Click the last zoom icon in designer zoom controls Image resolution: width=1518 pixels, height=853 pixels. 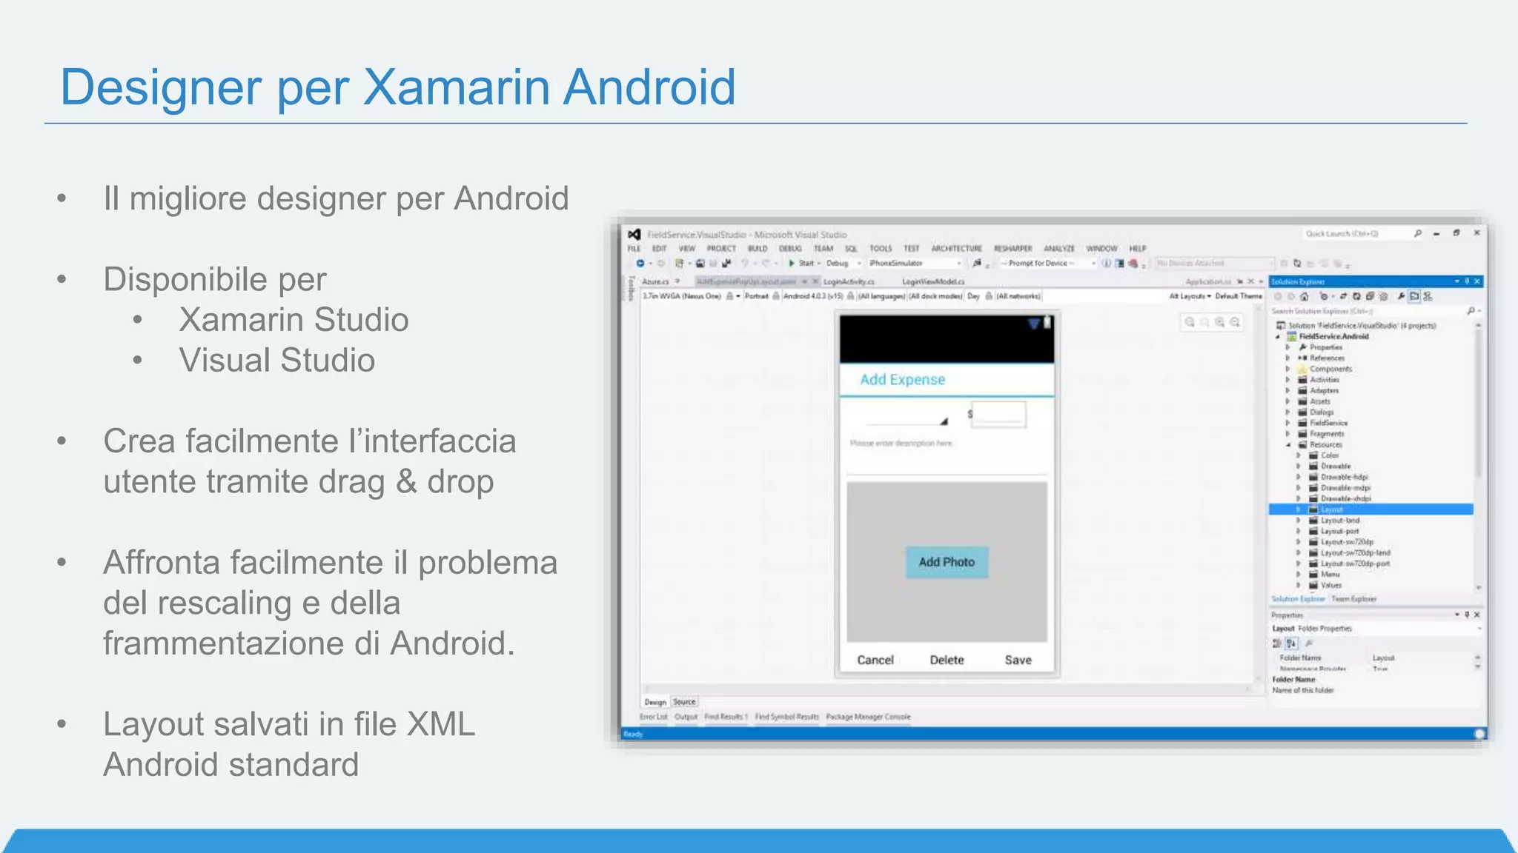pyautogui.click(x=1235, y=322)
